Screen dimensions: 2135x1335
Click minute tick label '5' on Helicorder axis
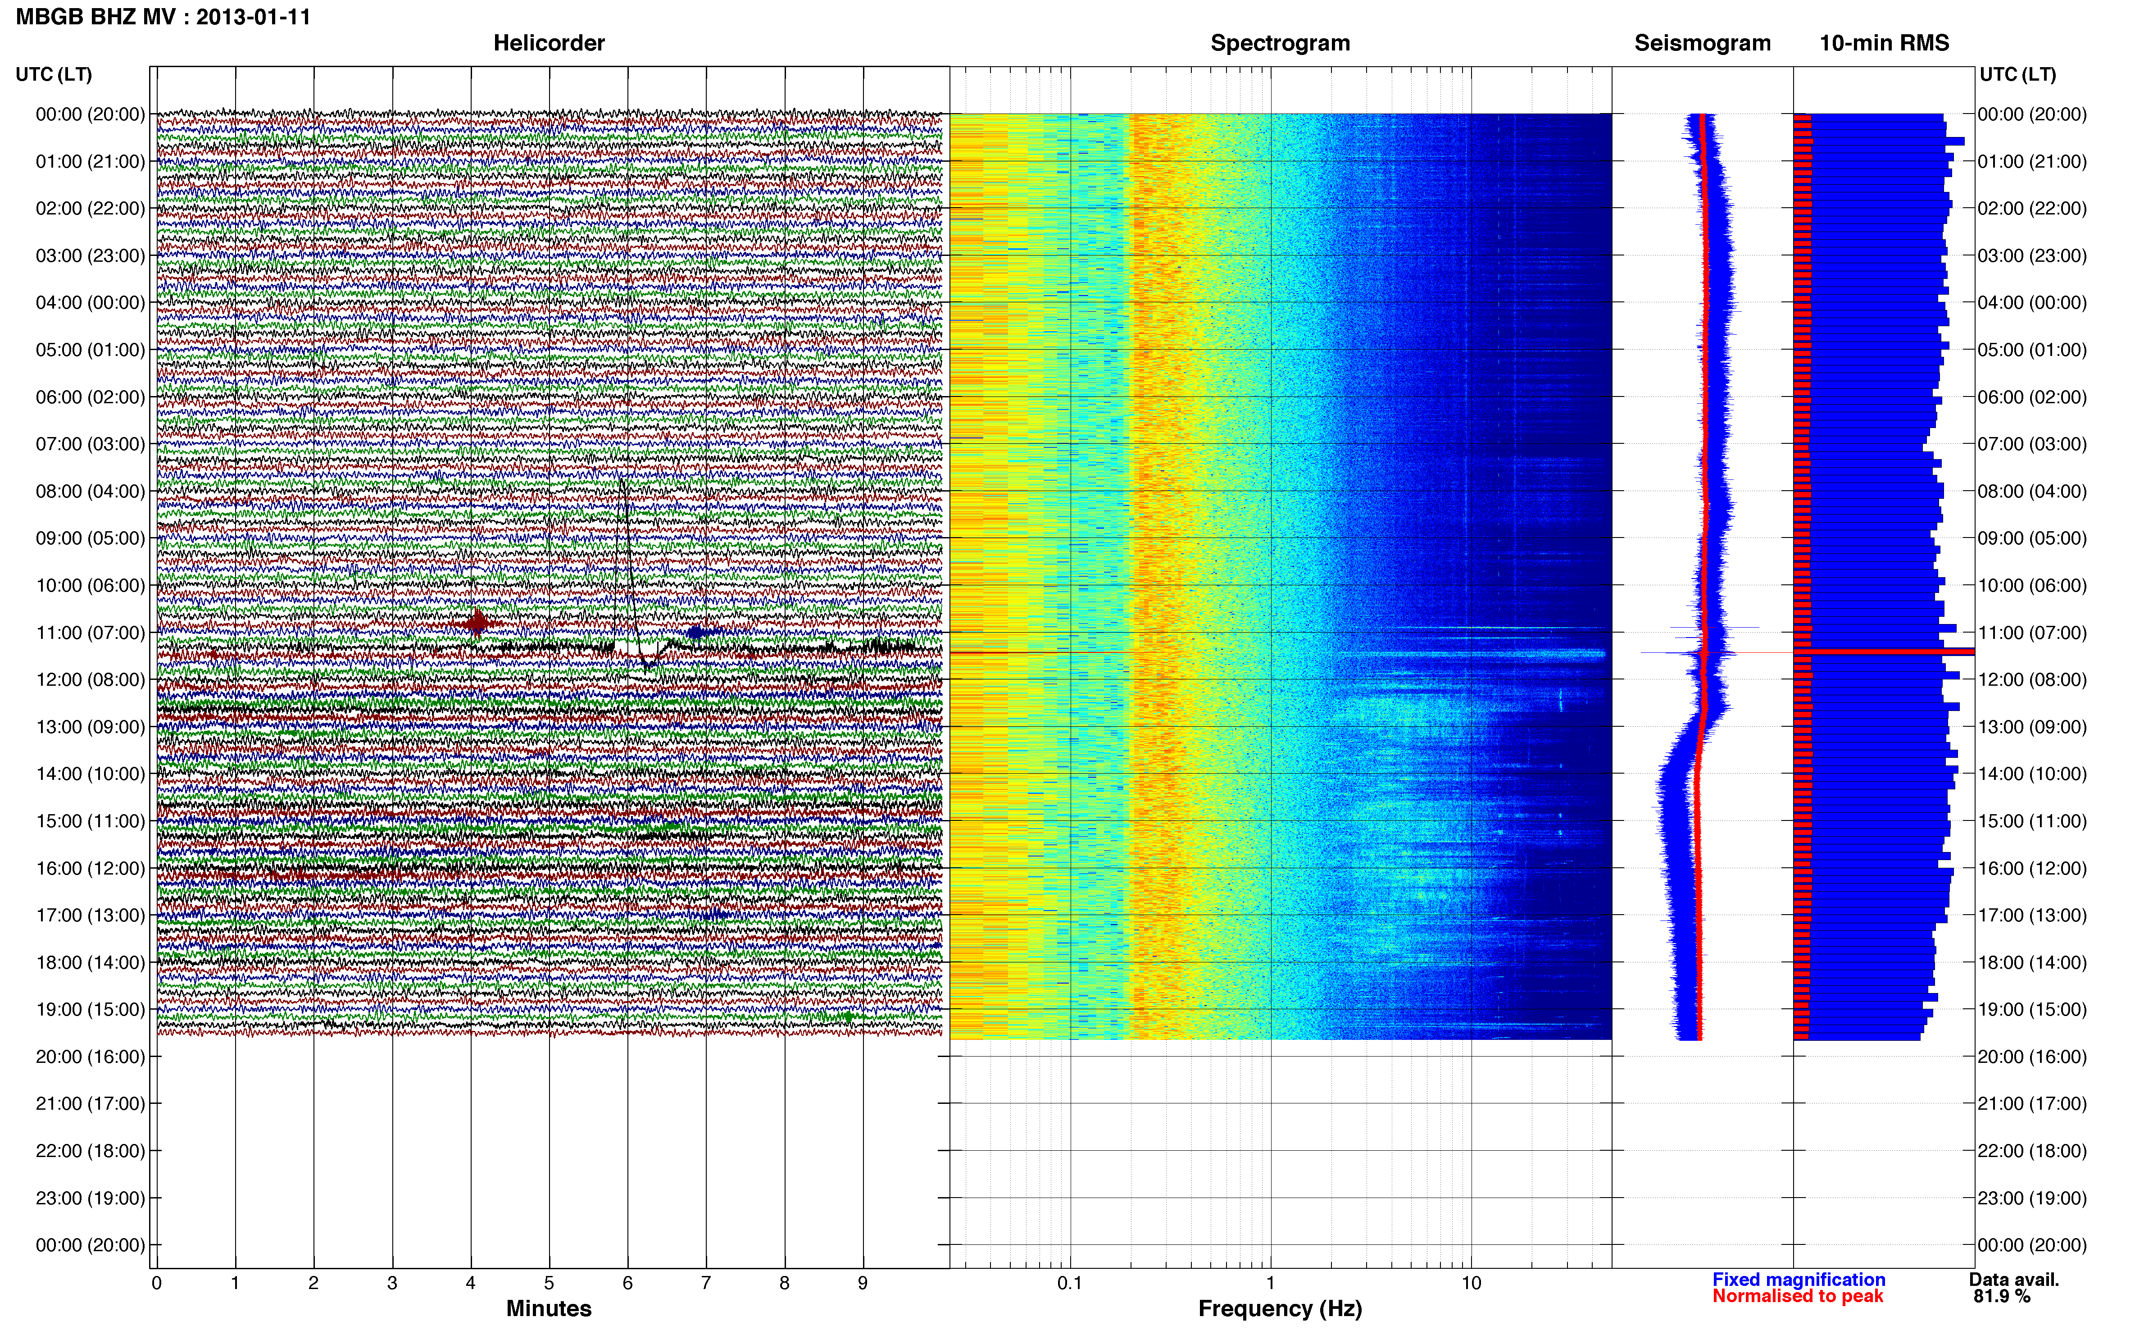[549, 1283]
